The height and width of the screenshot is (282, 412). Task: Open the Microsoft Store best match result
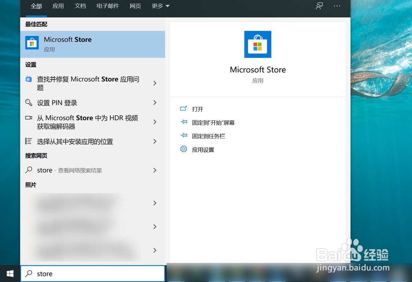pos(92,44)
